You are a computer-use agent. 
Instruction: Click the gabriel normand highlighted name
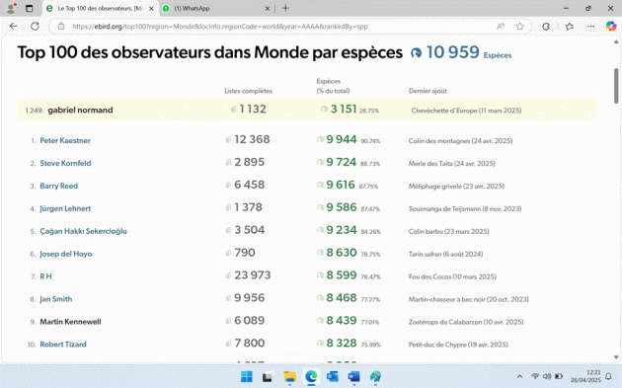click(80, 110)
